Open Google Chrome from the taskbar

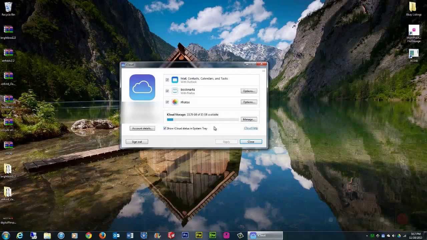click(x=88, y=236)
